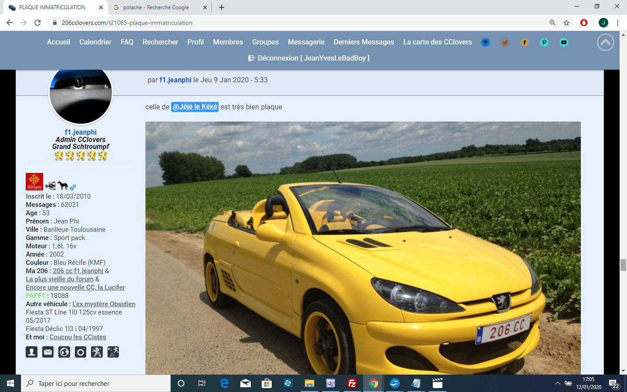
Task: Open the forum's Facebook icon
Action: pos(525,42)
